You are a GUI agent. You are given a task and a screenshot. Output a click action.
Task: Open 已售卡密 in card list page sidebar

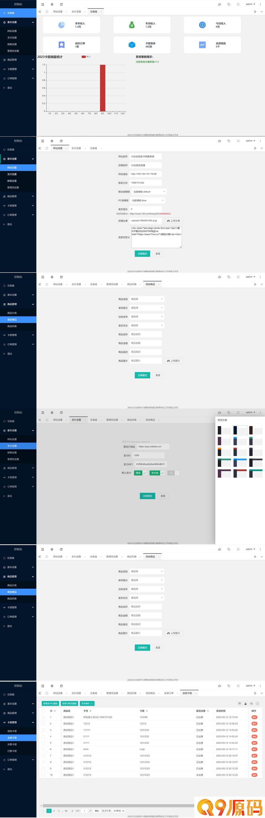[18, 751]
